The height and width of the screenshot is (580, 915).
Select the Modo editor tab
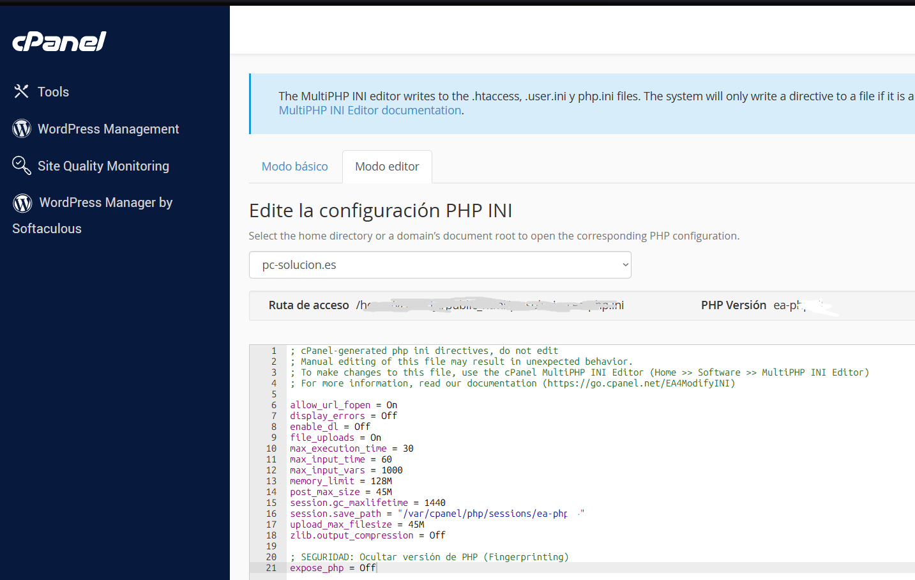point(387,167)
